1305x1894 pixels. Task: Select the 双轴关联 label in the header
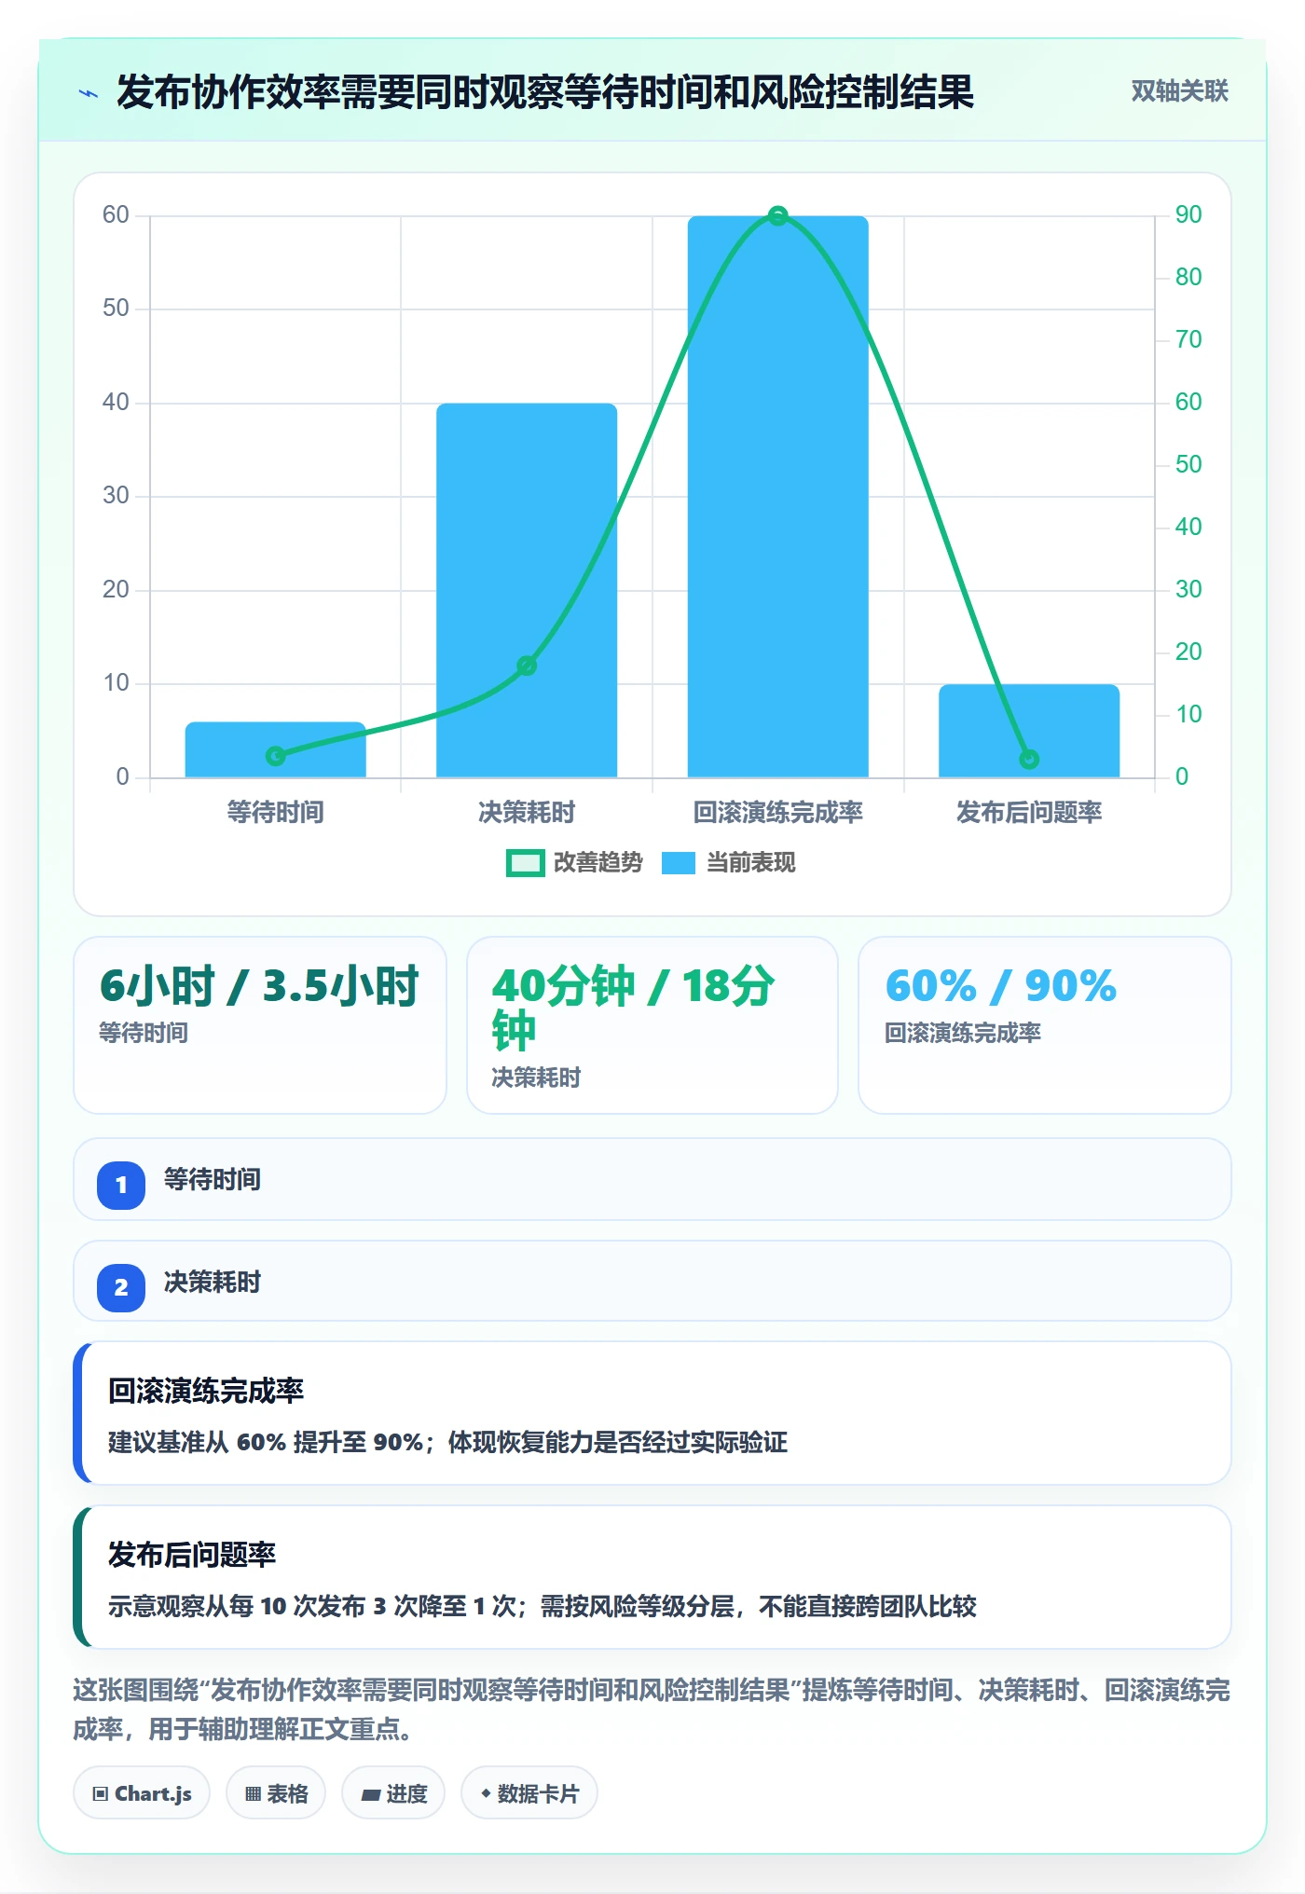click(x=1179, y=90)
